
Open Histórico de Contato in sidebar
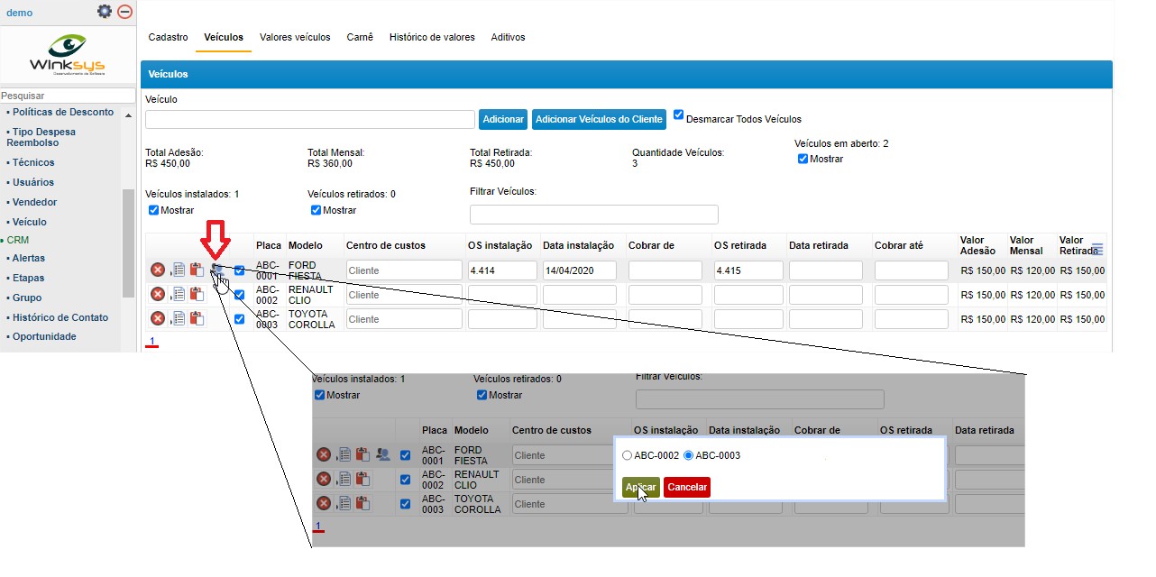tap(60, 317)
